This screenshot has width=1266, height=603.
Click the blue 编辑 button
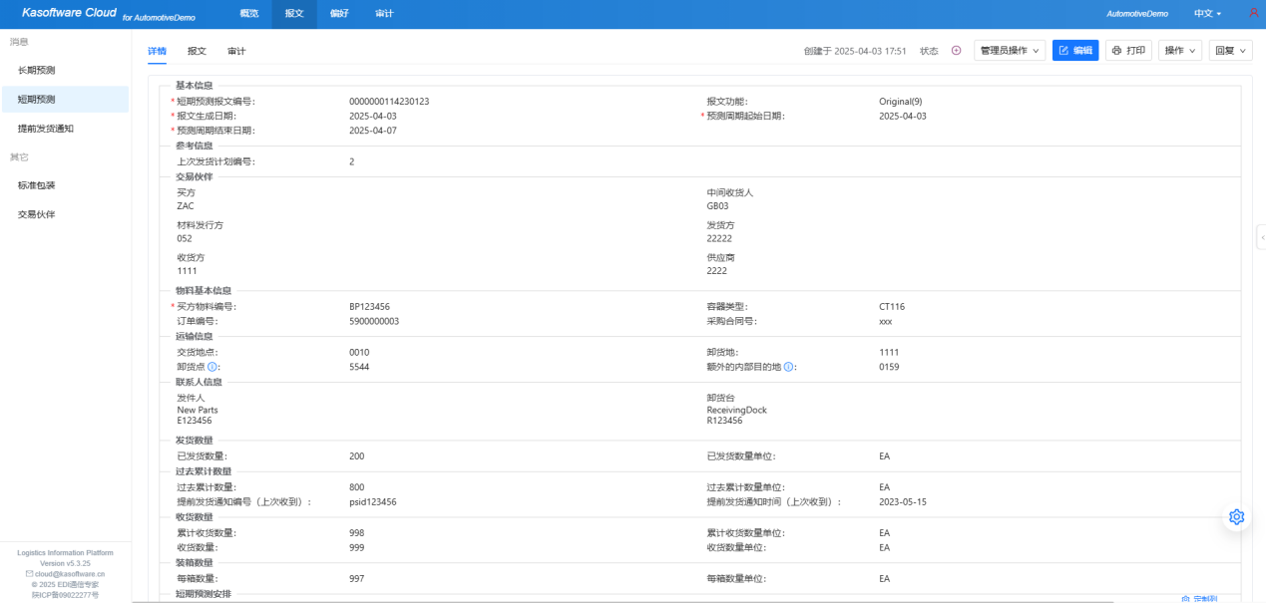(x=1075, y=51)
